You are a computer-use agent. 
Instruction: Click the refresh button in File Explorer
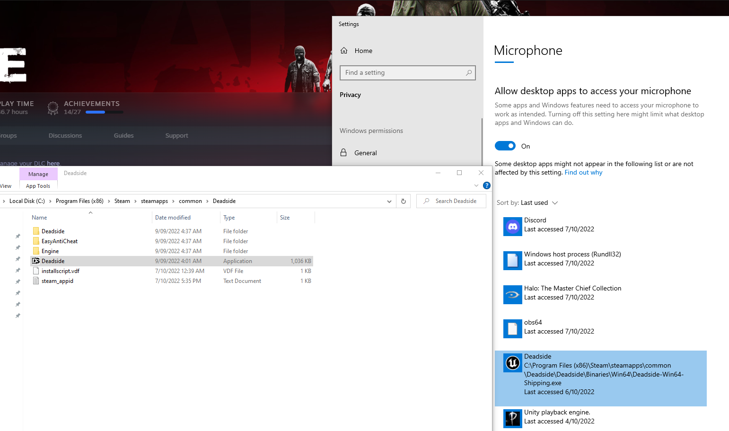coord(404,201)
